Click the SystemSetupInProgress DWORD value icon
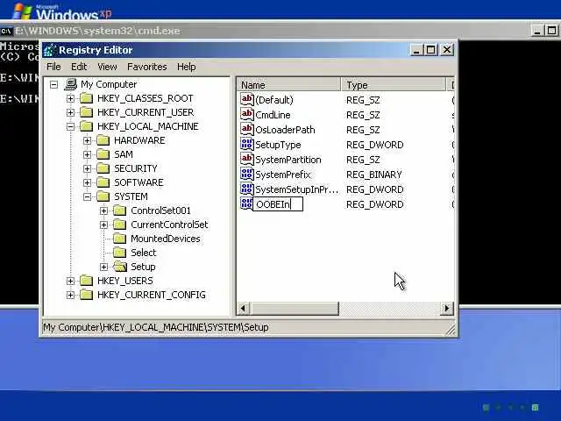 (x=247, y=189)
